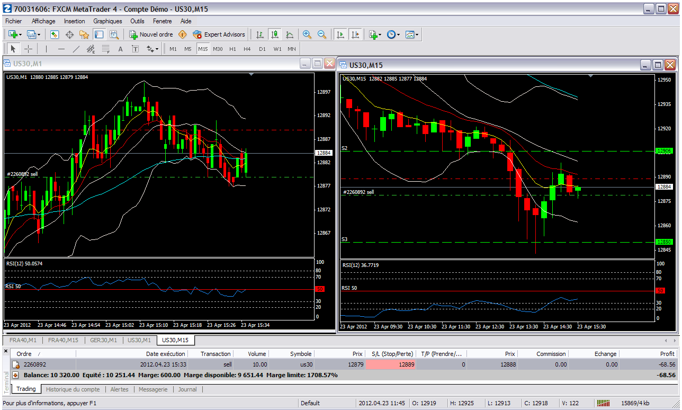Screen dimensions: 682x410
Task: Open the indicators list dropdown
Action: 375,34
